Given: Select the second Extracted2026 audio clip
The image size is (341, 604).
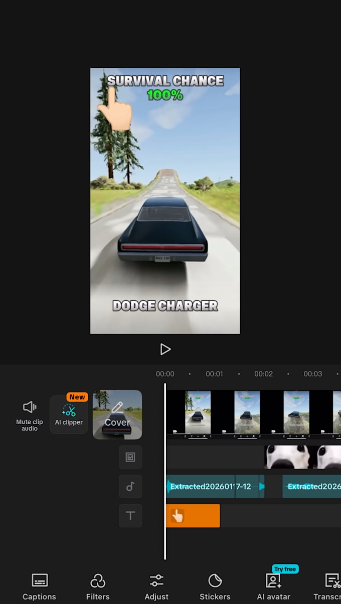Looking at the screenshot, I should 312,487.
